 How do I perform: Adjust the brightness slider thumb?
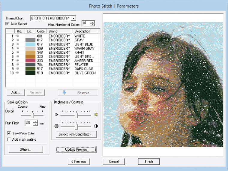tap(76, 115)
